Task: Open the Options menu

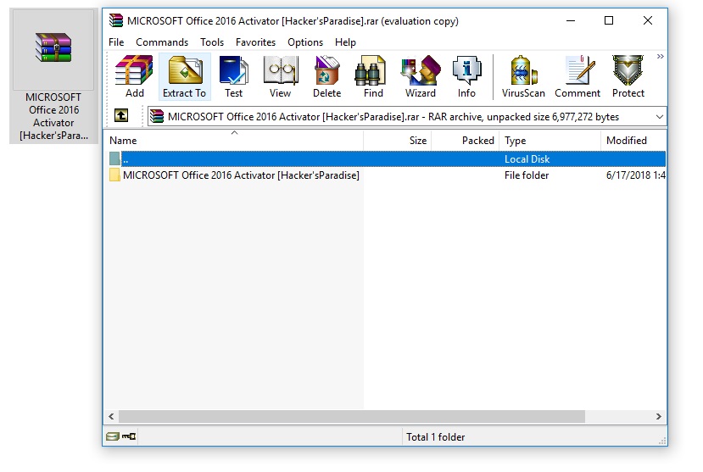Action: (x=305, y=42)
